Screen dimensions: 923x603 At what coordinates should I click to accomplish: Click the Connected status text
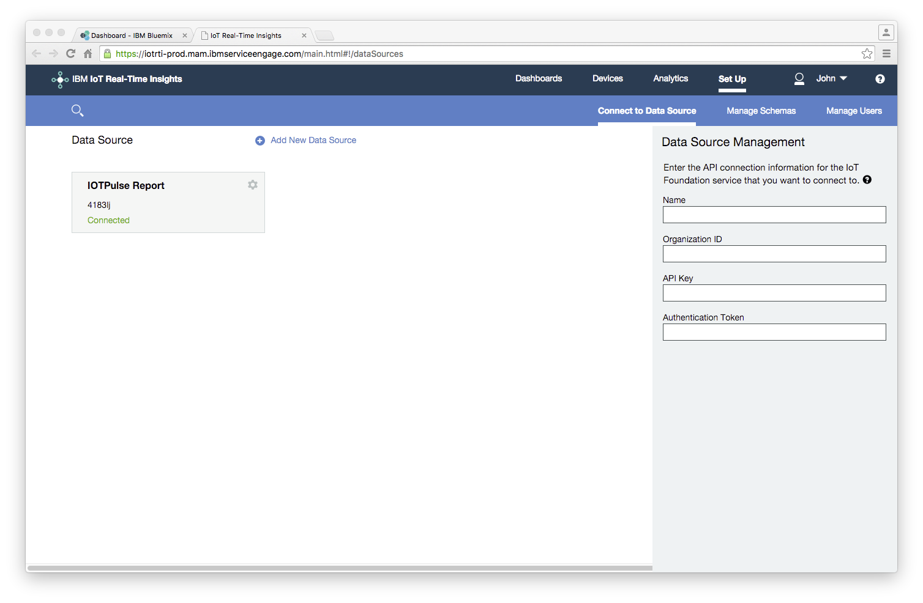coord(108,221)
